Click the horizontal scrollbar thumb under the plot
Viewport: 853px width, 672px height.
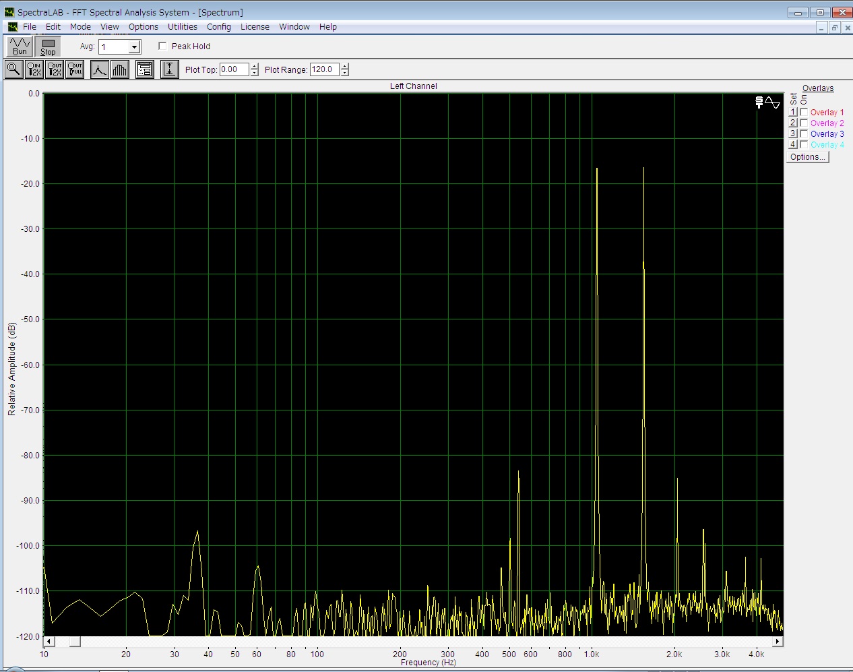pyautogui.click(x=74, y=641)
